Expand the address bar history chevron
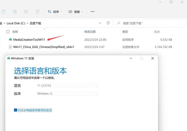Screen dimensions: 187x131 [100, 23]
